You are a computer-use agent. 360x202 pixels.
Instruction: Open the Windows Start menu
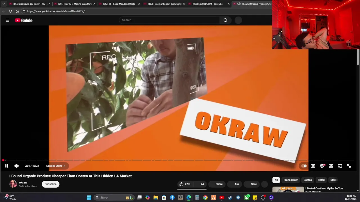(89, 198)
